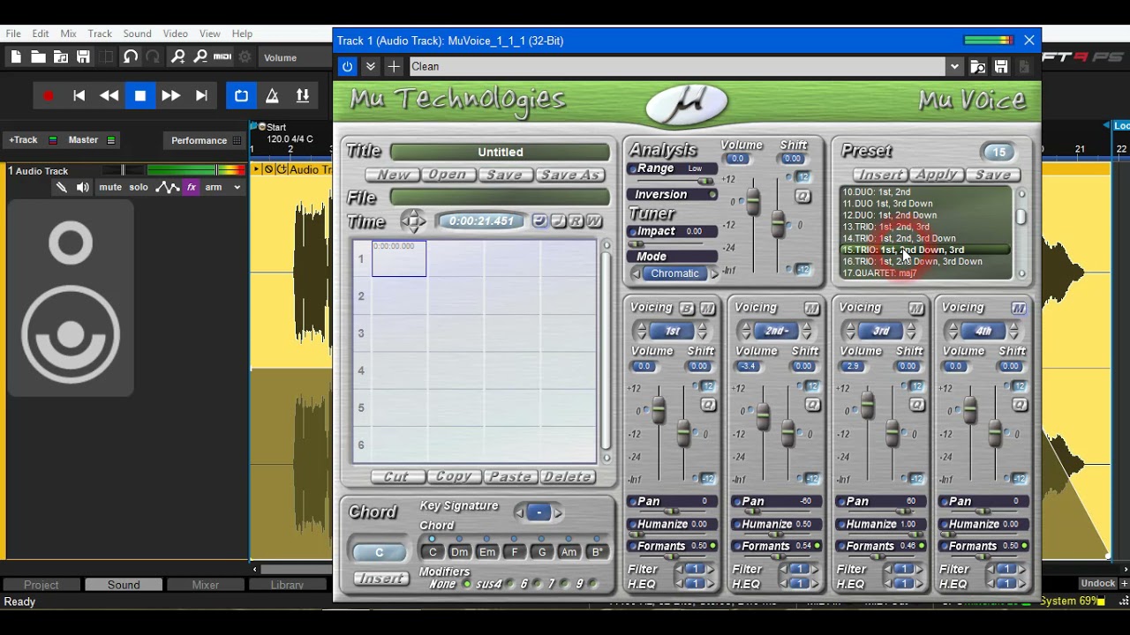Screen dimensions: 1130x635
Task: Solo the Audio Track
Action: coord(139,187)
